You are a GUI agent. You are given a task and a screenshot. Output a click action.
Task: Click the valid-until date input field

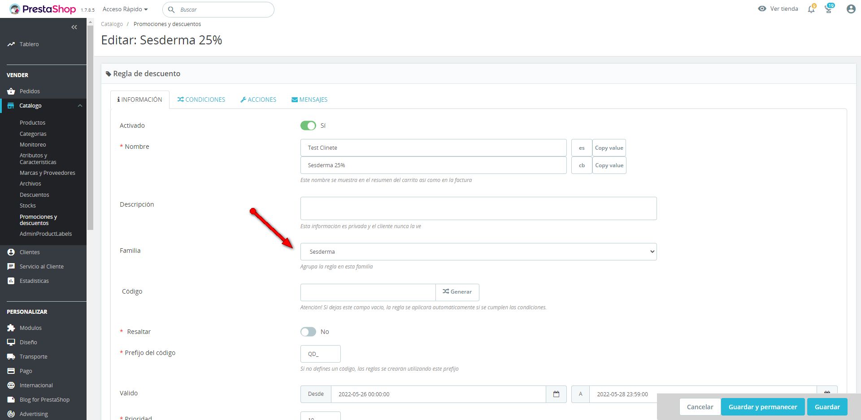pos(703,394)
